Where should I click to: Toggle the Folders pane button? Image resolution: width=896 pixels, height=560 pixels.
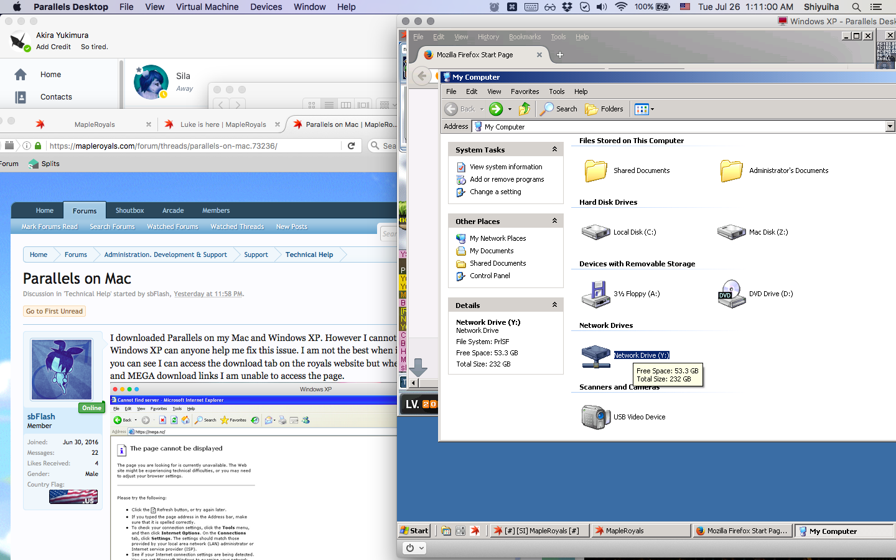(x=604, y=109)
